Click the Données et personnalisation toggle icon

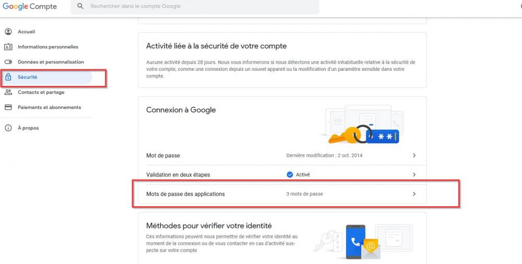pos(8,62)
